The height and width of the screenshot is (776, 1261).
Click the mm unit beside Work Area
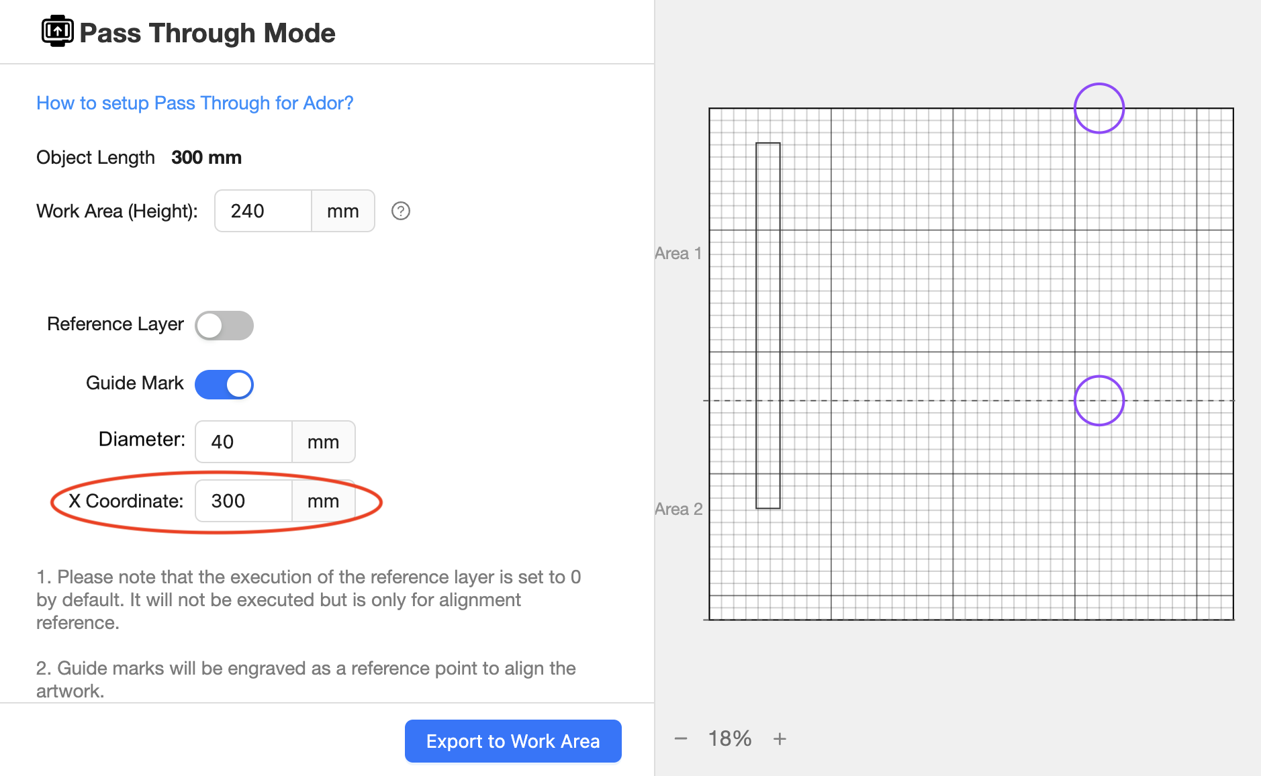tap(343, 211)
